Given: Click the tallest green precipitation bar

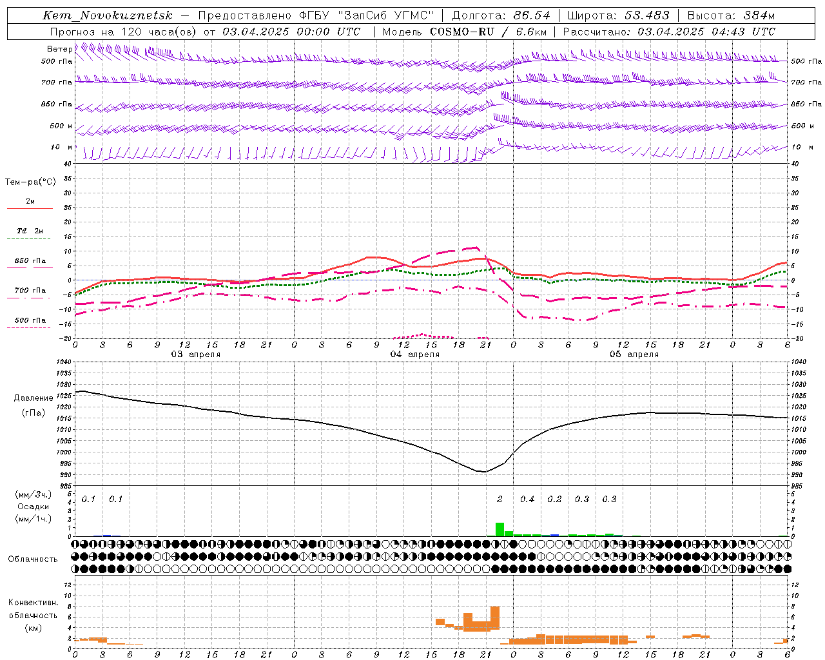Looking at the screenshot, I should coord(500,529).
